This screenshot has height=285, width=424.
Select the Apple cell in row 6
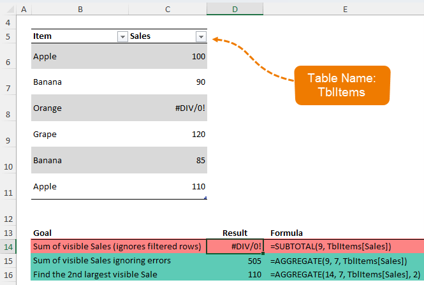pos(80,56)
